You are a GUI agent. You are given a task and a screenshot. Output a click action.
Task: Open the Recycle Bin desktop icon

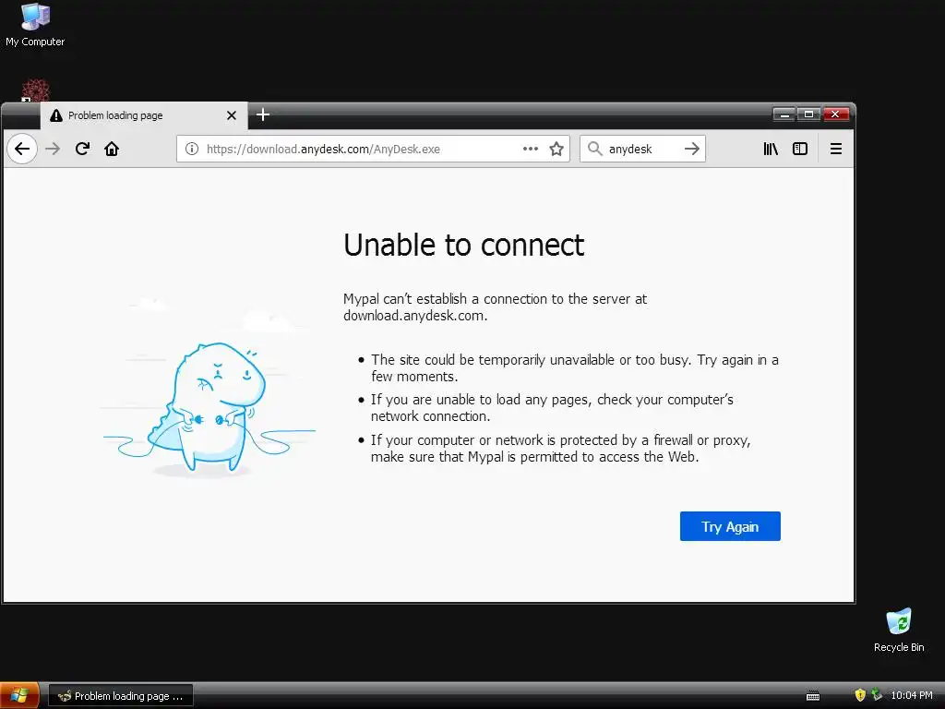point(899,630)
